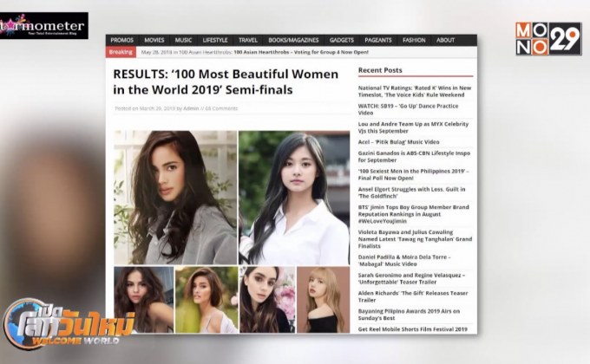Open the PROMOS menu item
590x364 pixels.
pos(122,40)
